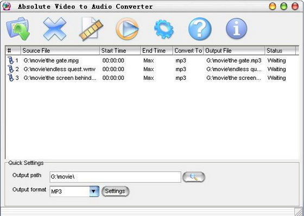Viewport: 304px width, 216px height.
Task: Click start time 00:00:00 in endless quest row
Action: (113, 69)
